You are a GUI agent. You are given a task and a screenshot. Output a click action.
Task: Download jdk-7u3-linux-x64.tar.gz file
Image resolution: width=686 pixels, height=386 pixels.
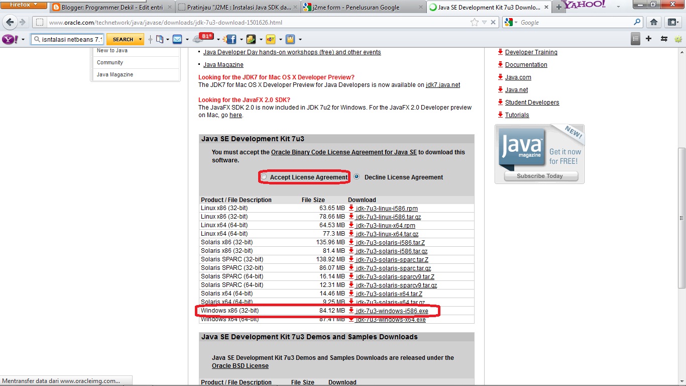[x=387, y=234]
